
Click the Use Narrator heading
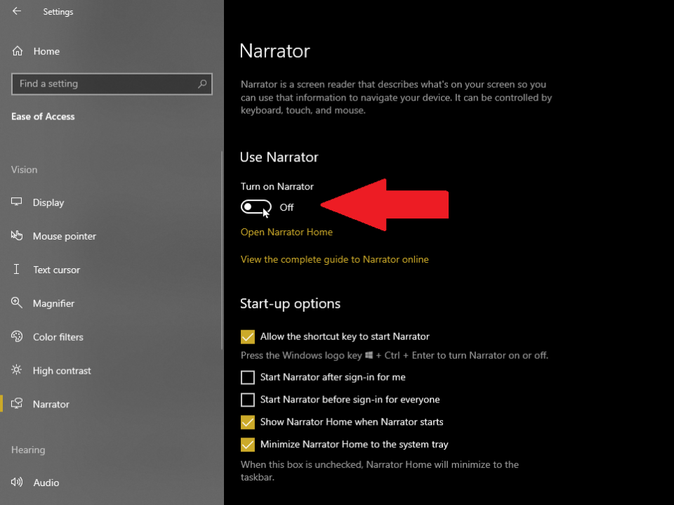tap(279, 157)
